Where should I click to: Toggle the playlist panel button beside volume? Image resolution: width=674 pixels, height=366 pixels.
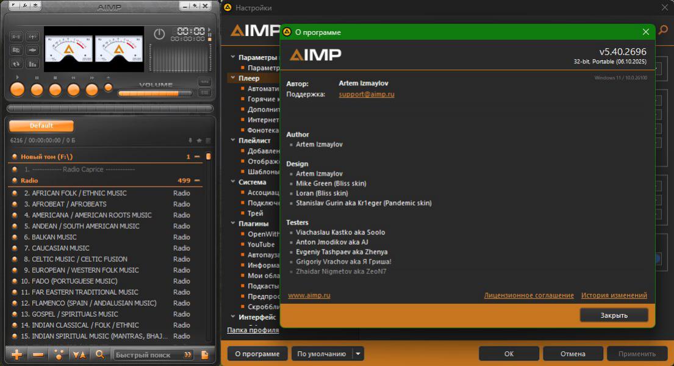205,93
